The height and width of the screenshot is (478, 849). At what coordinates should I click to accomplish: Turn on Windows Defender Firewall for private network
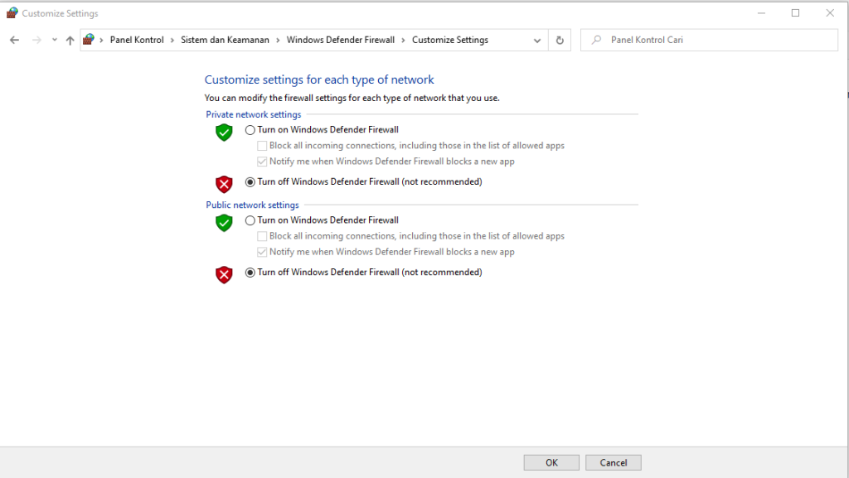tap(250, 130)
